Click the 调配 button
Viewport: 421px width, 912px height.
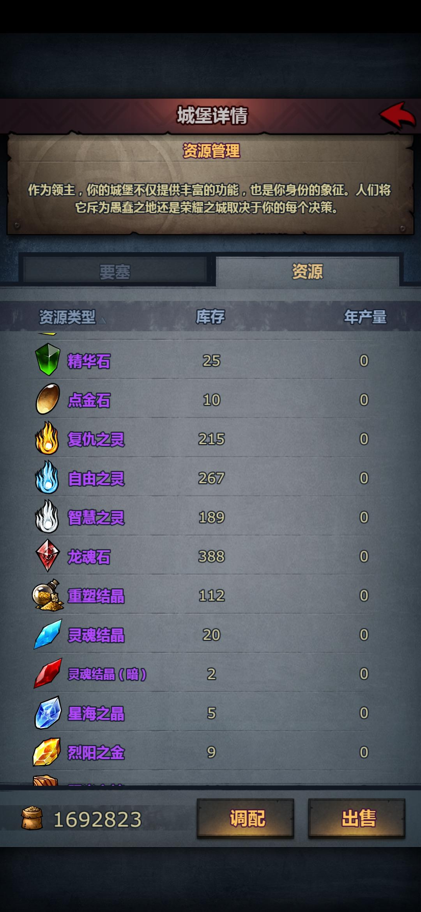point(245,818)
